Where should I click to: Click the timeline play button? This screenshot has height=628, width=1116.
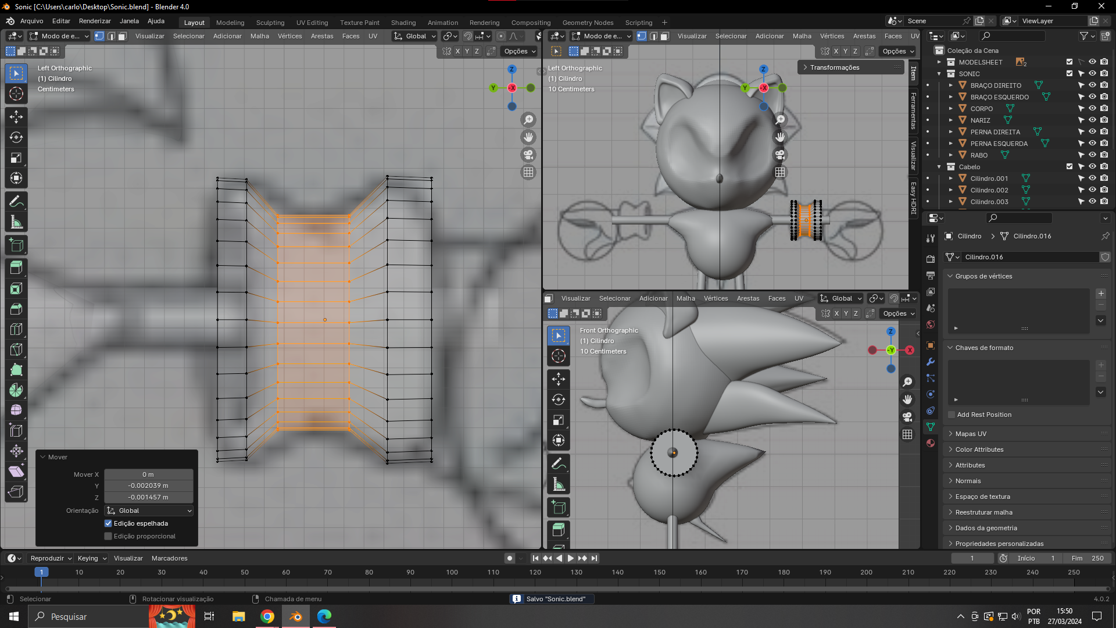pyautogui.click(x=570, y=558)
